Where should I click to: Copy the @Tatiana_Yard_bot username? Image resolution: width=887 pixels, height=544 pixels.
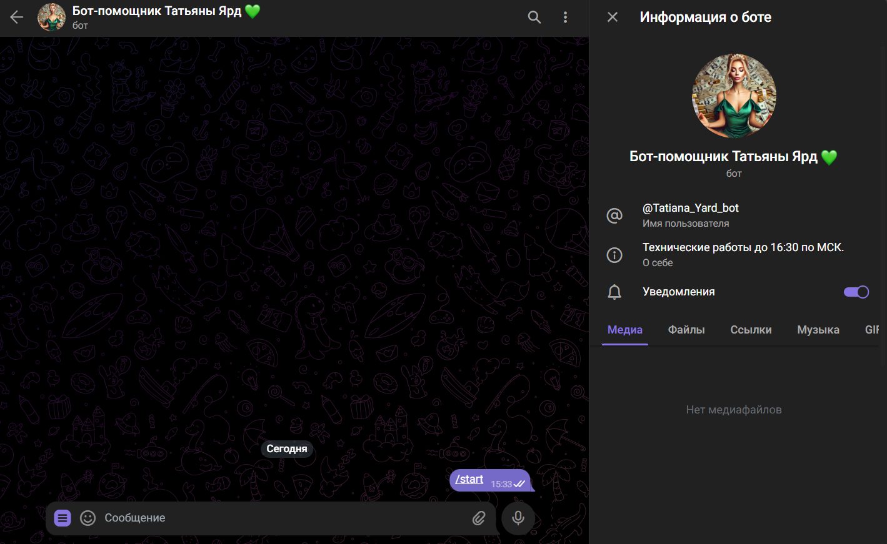pyautogui.click(x=690, y=208)
